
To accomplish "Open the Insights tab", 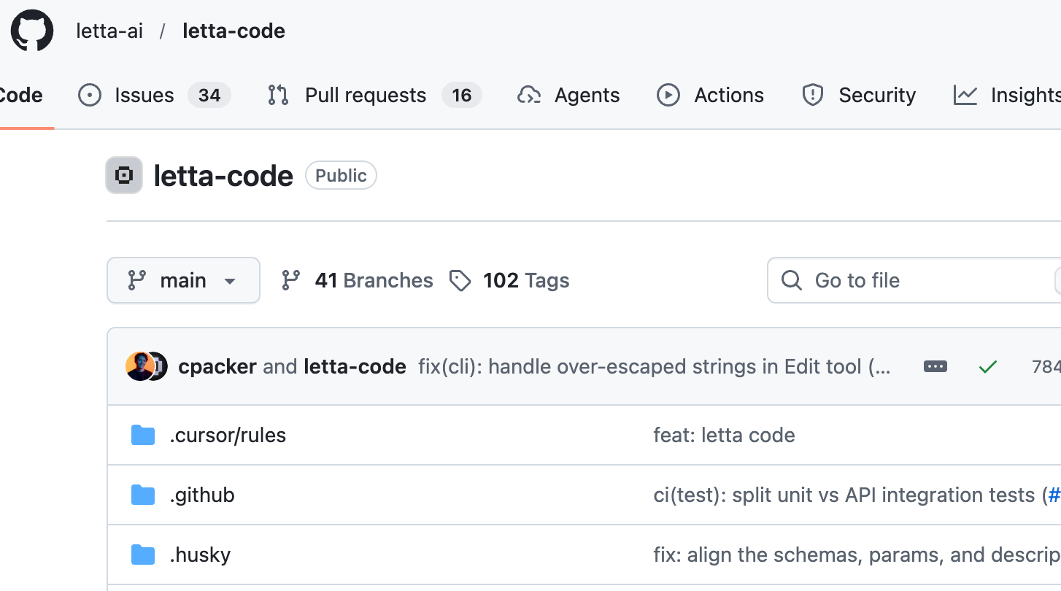I will (1007, 96).
